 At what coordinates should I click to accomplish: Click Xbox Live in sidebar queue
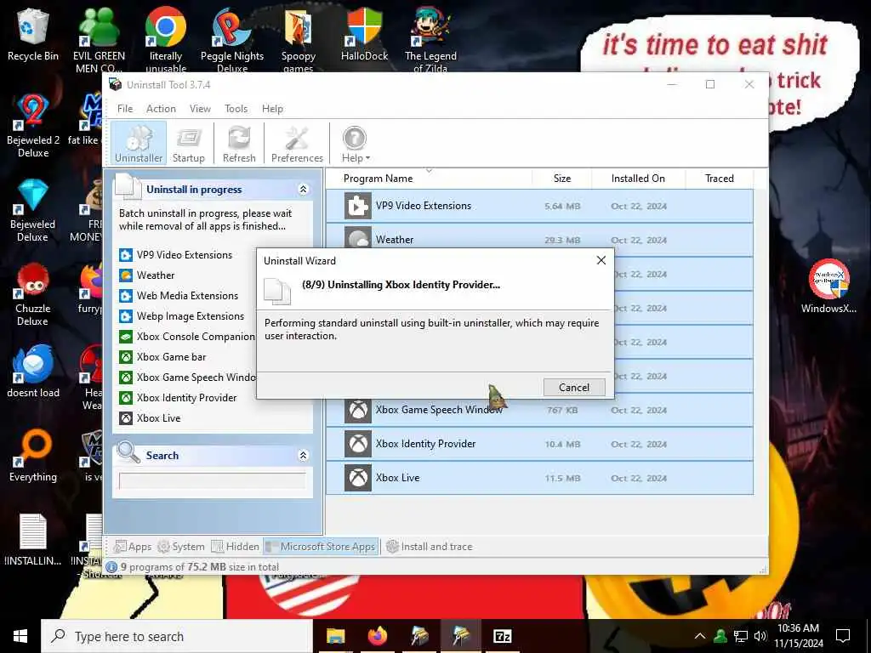(x=150, y=418)
